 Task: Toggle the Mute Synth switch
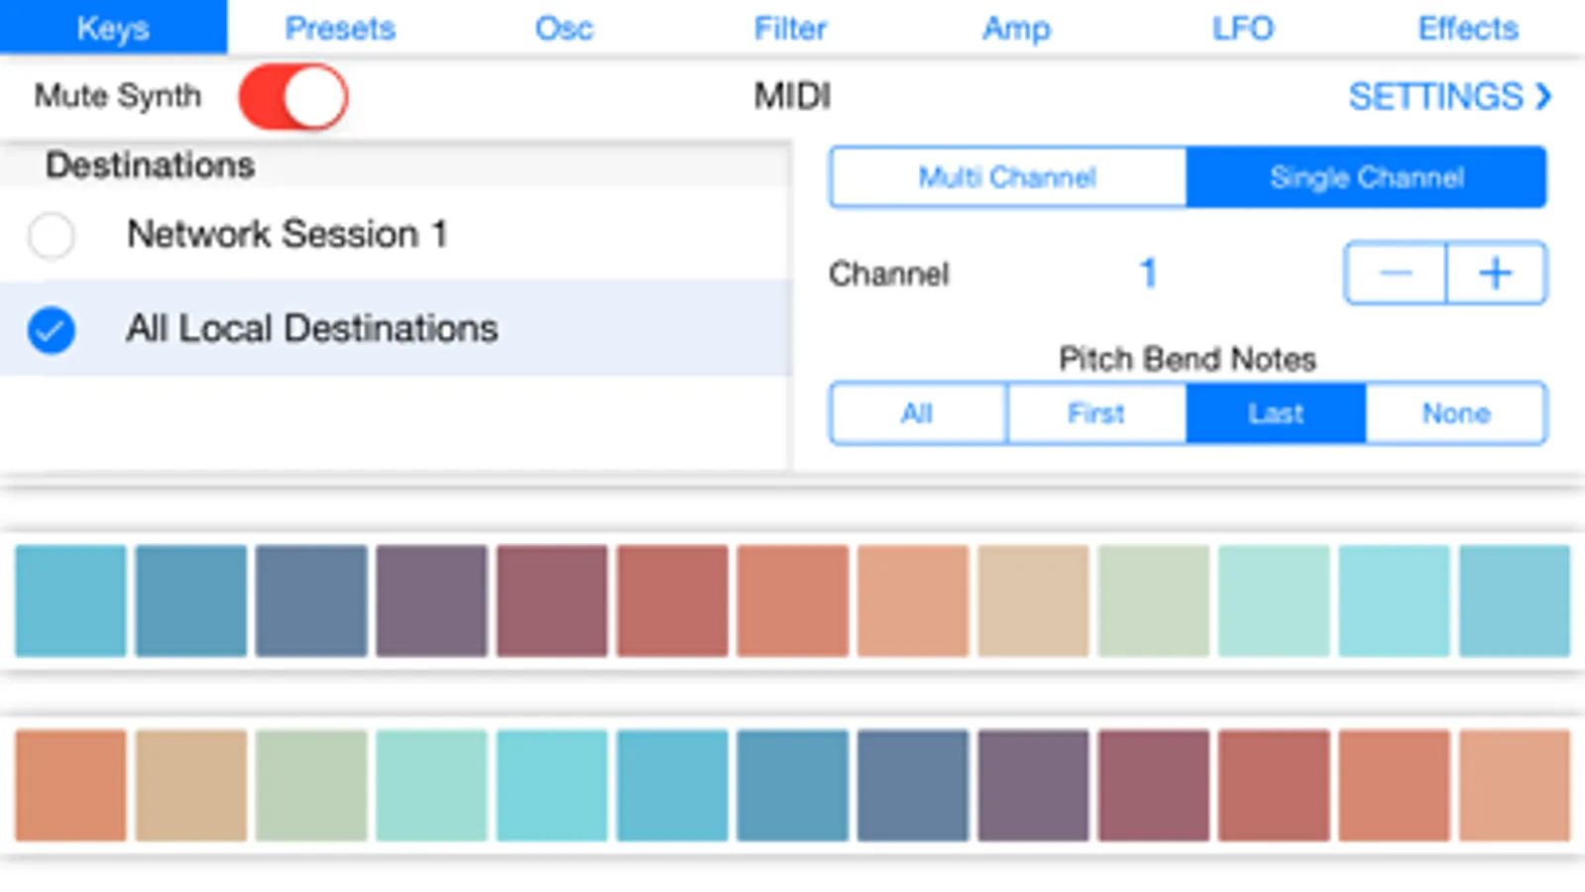[293, 97]
